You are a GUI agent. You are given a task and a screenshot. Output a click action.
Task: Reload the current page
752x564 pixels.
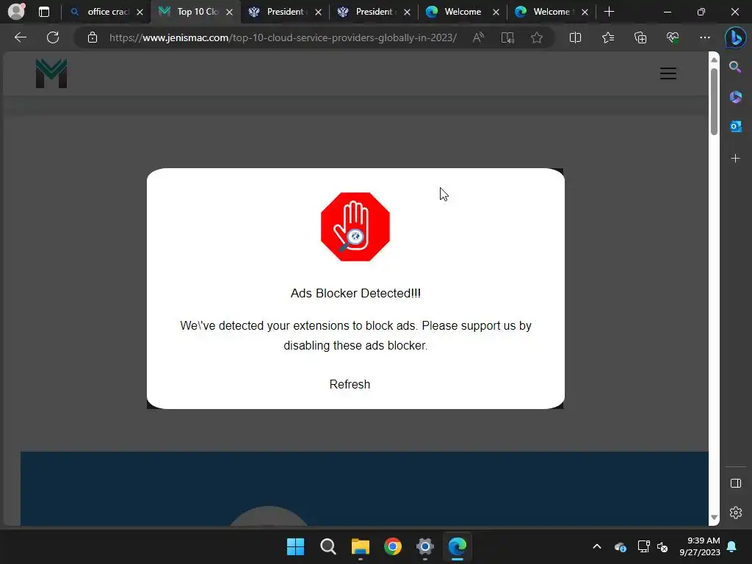[x=53, y=37]
